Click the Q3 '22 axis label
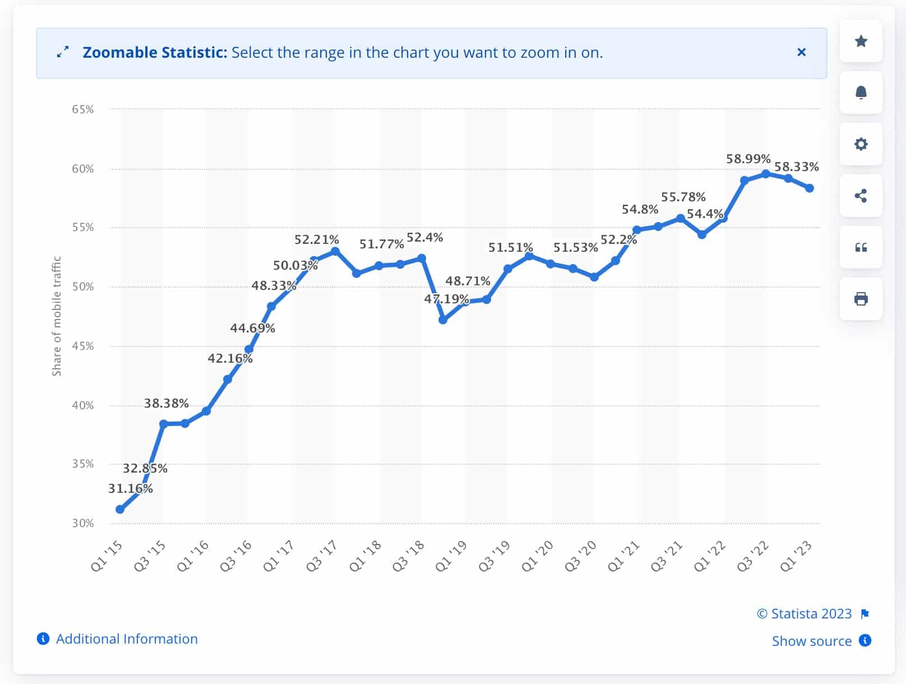This screenshot has width=906, height=684. click(x=753, y=556)
